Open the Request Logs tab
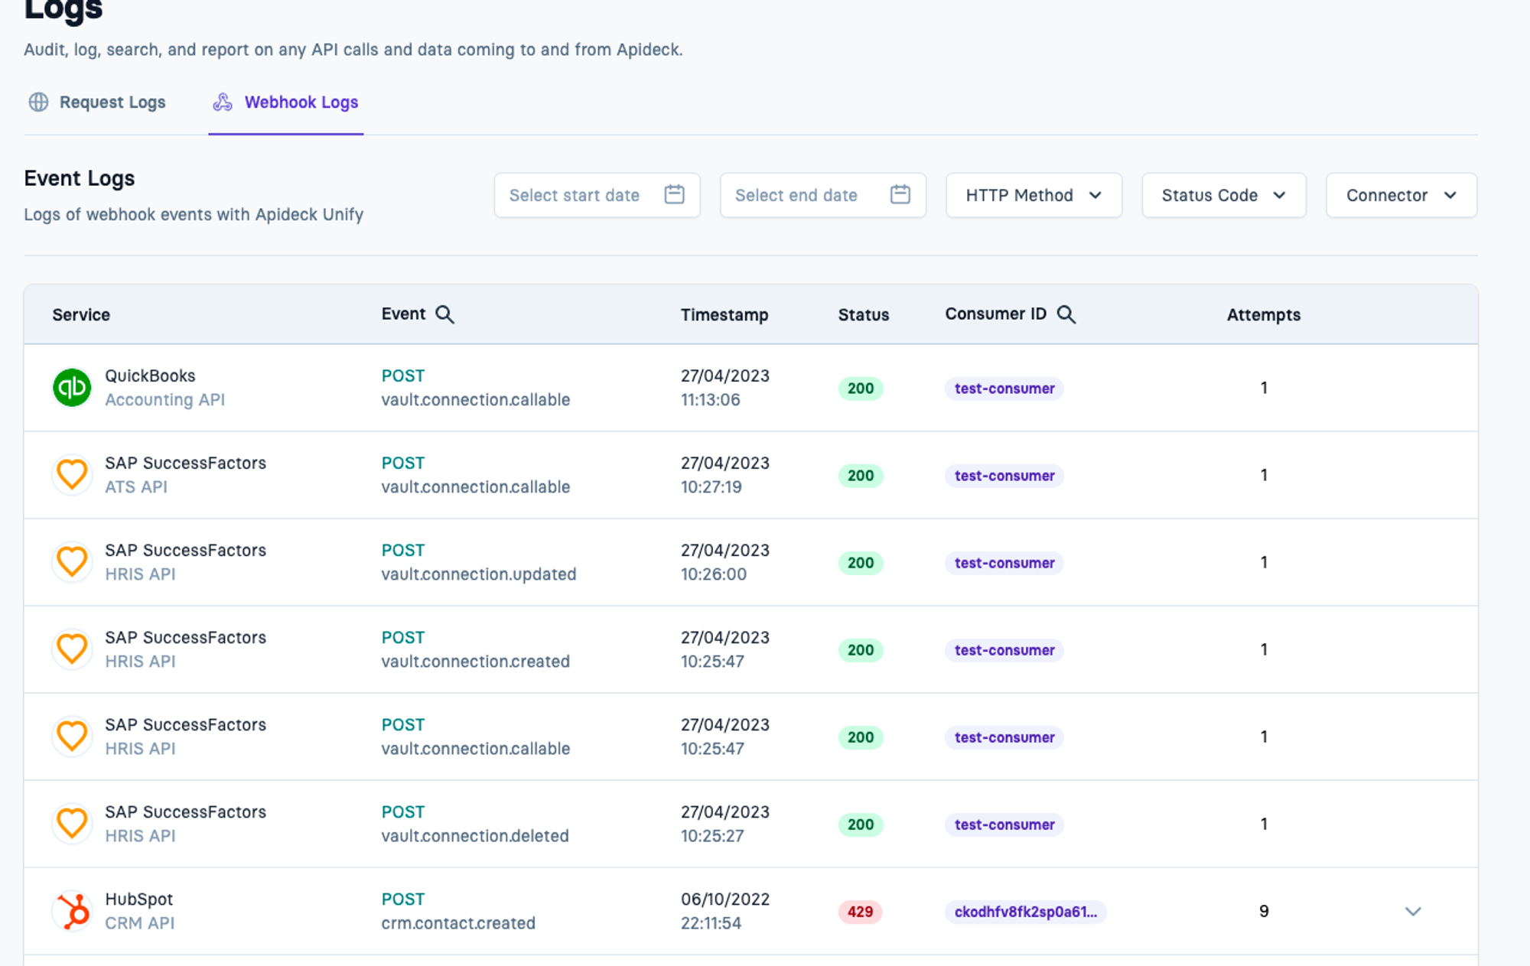This screenshot has height=966, width=1530. click(x=97, y=102)
